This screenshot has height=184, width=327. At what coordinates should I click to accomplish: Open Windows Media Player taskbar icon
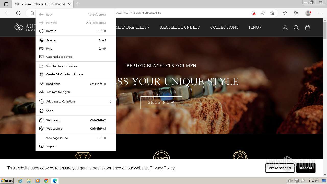point(38,181)
